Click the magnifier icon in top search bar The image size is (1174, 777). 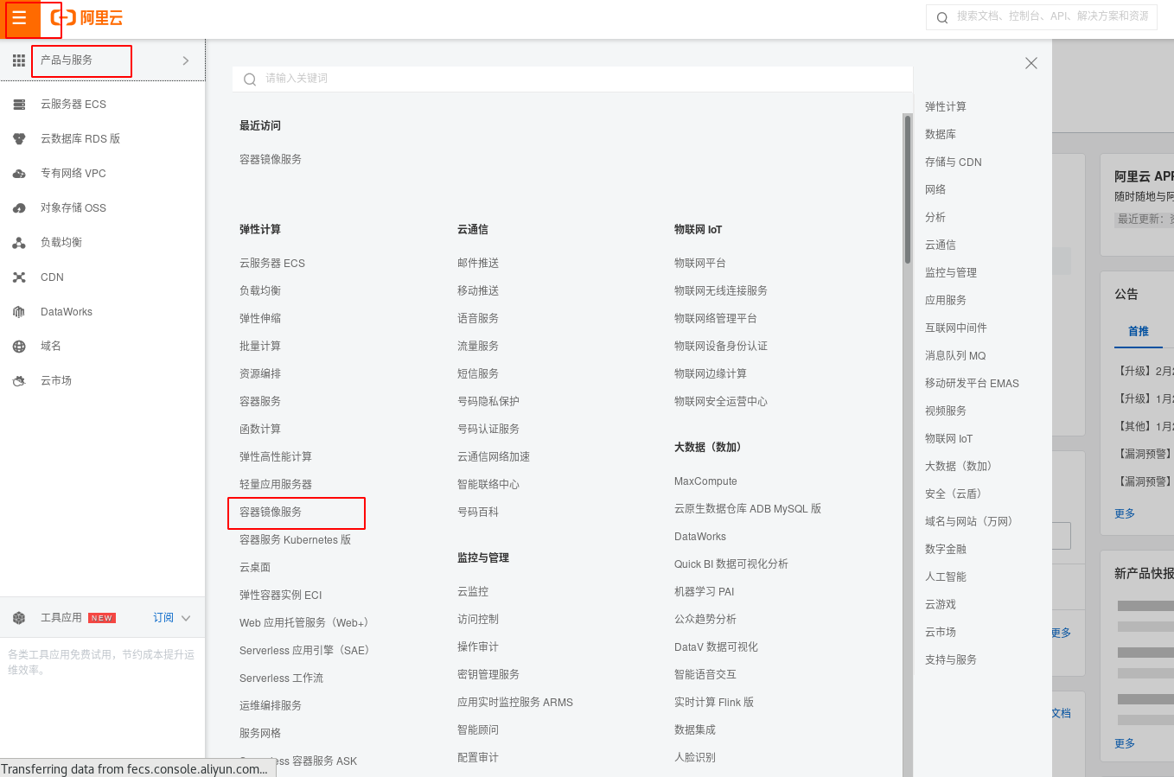942,17
